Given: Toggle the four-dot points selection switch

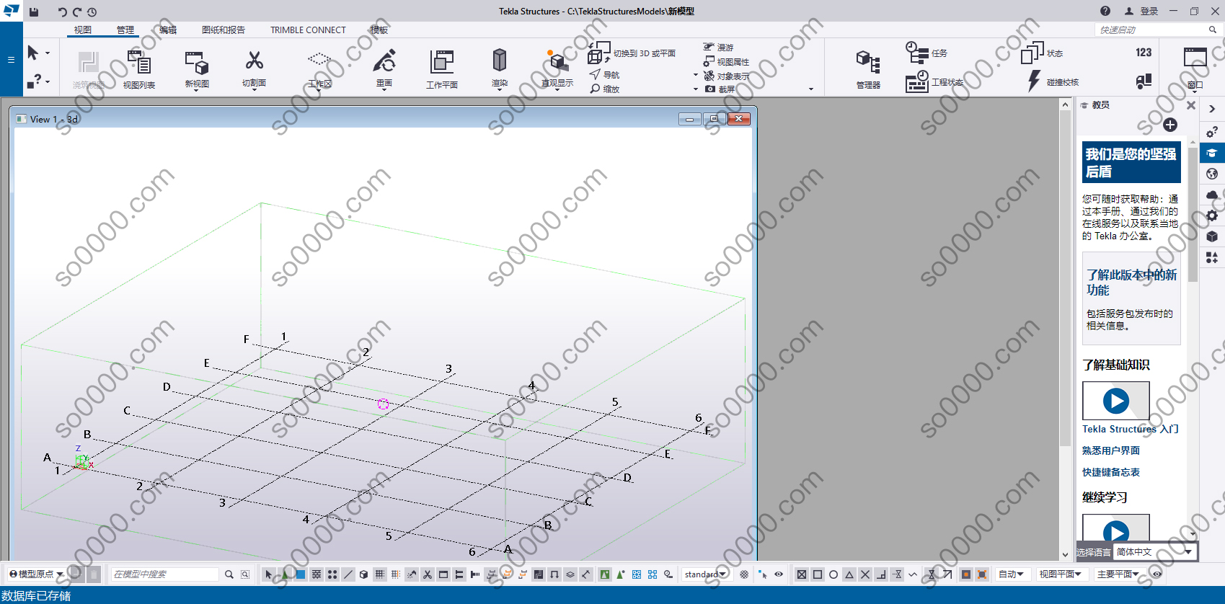Looking at the screenshot, I should tap(332, 574).
